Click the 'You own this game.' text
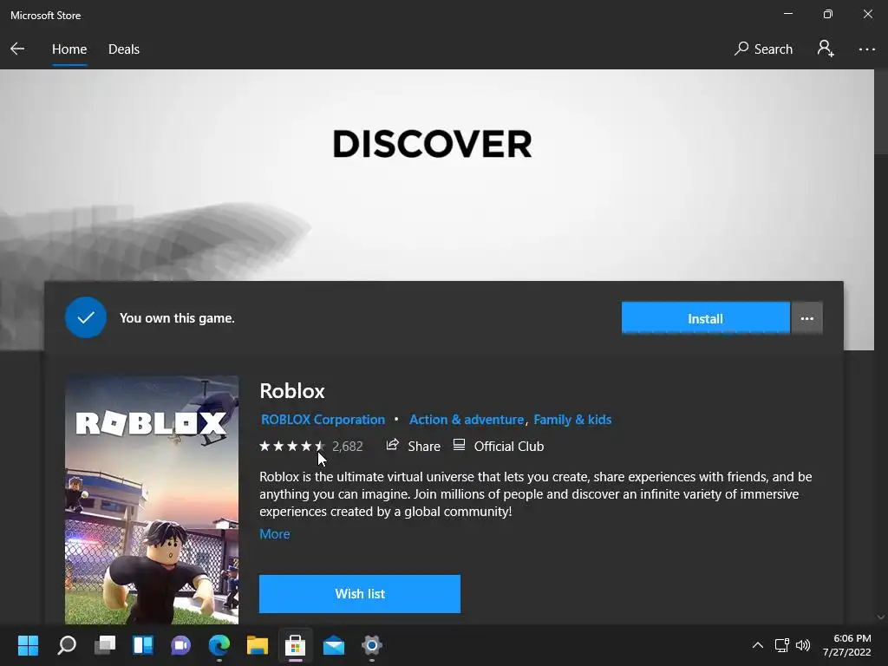The width and height of the screenshot is (888, 666). [x=177, y=318]
